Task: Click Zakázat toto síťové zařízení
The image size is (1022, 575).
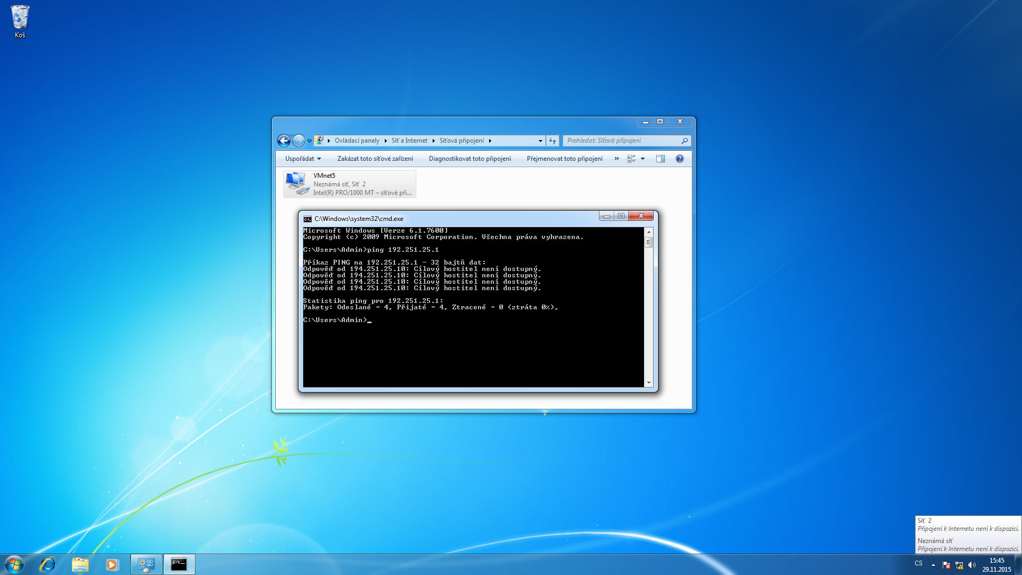Action: pos(375,159)
